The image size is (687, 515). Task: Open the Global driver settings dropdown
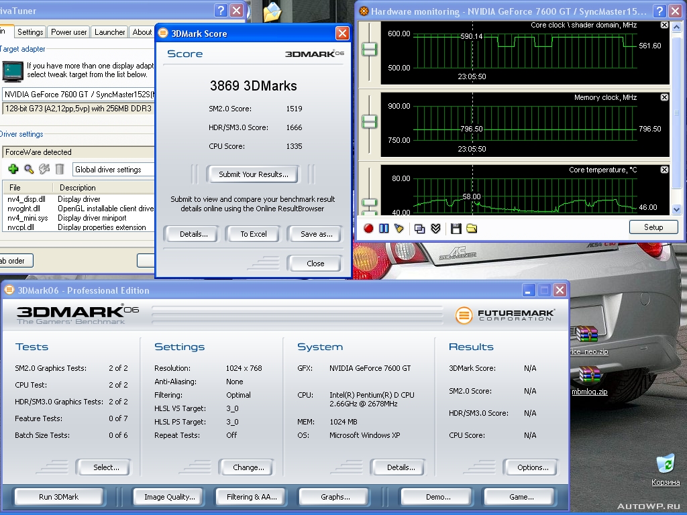(x=113, y=170)
